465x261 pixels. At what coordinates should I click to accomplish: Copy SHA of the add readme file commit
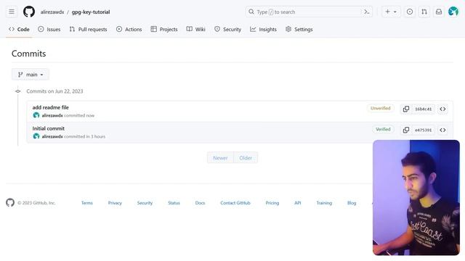pos(406,109)
